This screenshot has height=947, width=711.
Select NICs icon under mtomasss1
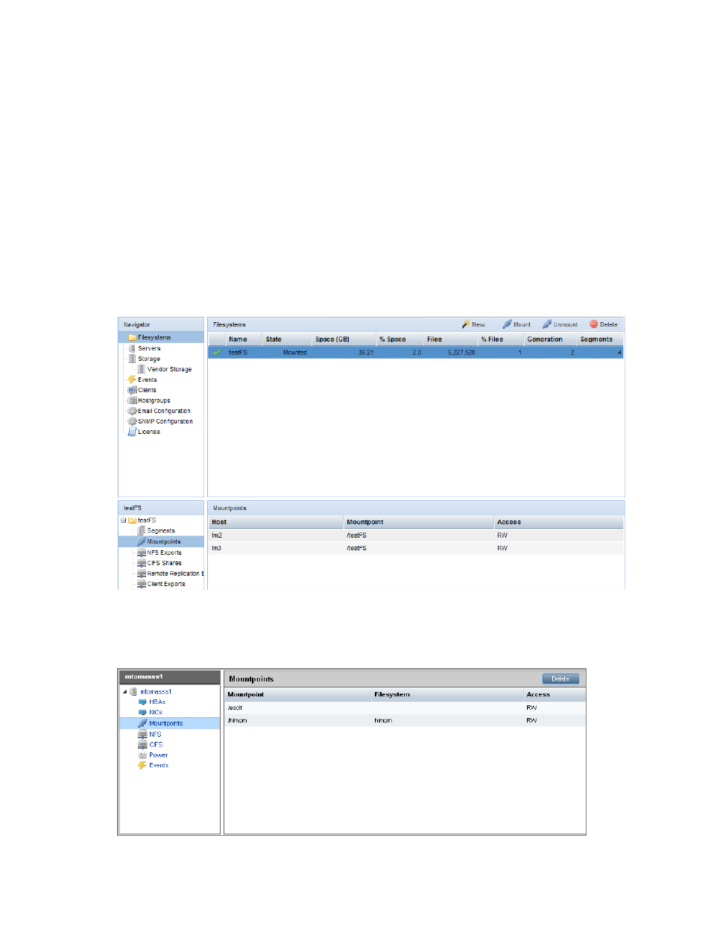coord(142,712)
